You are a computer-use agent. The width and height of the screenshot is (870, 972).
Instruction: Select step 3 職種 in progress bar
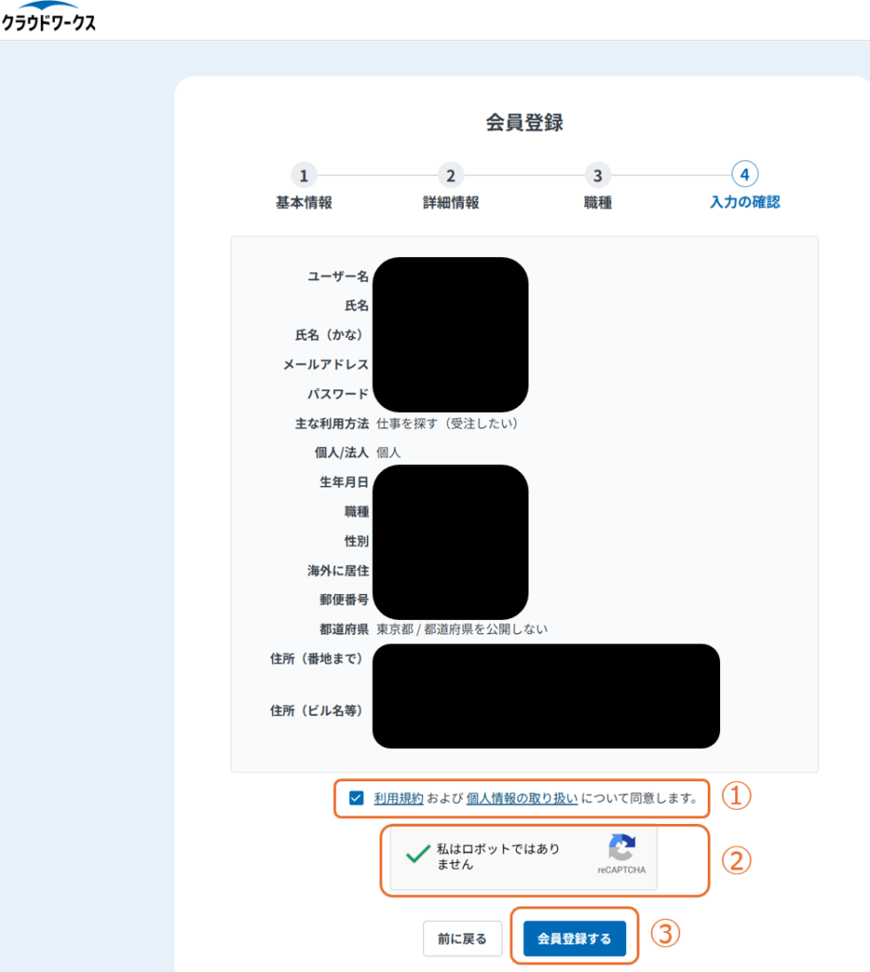pyautogui.click(x=598, y=186)
